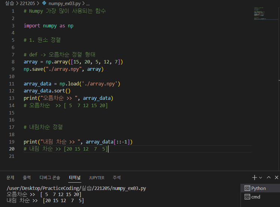Screen dimensions: 280x207
Task: Click '# Numpy 가장 많이 사용되는 함수' comment
Action: (65, 11)
